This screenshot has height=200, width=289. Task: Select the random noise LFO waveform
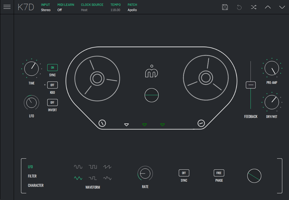click(x=107, y=178)
